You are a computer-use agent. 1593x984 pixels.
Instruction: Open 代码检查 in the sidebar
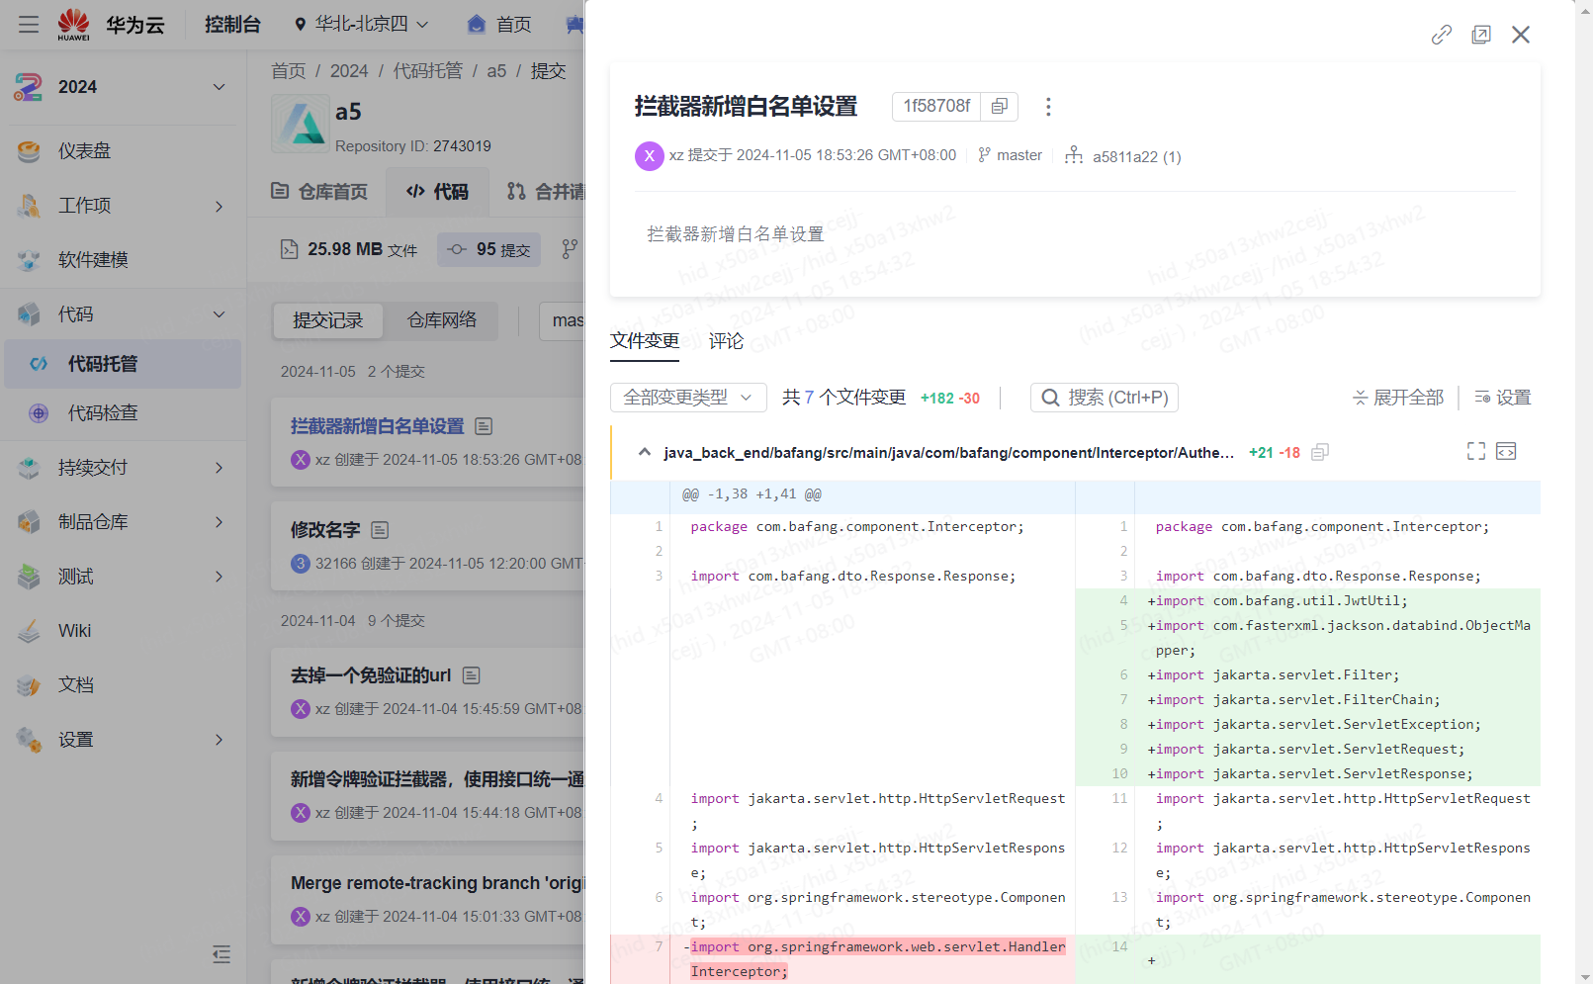103,413
